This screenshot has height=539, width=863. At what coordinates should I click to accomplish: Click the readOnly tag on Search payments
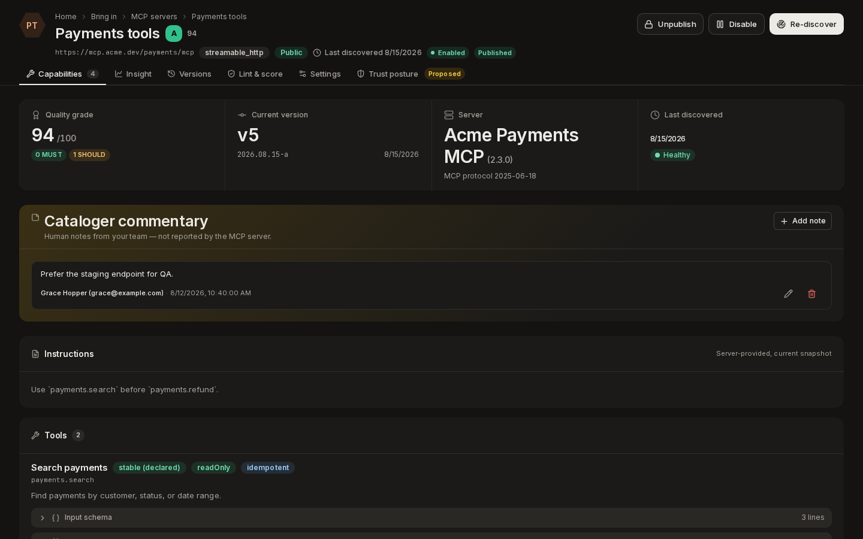(x=213, y=468)
